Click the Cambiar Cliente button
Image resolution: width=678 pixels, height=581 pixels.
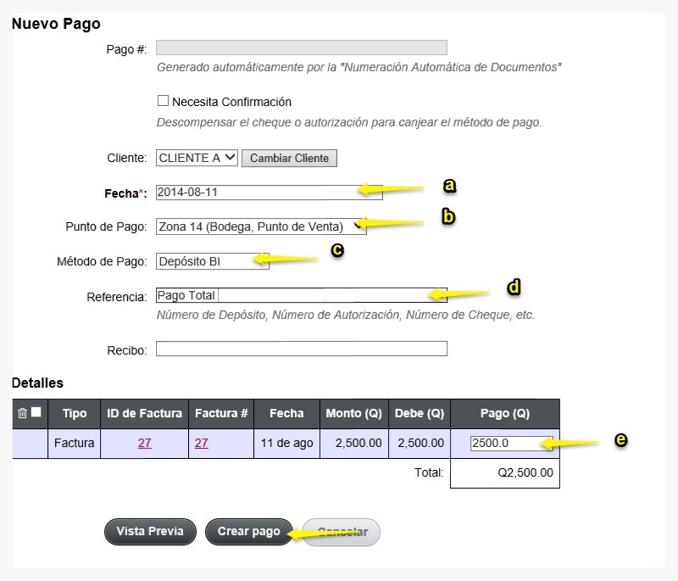(289, 158)
